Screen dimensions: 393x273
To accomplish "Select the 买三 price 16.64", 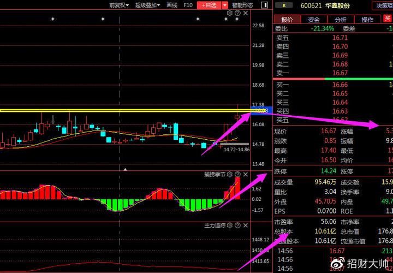I will [x=340, y=102].
